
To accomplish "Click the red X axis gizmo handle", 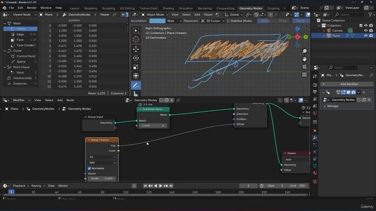I will (297, 37).
